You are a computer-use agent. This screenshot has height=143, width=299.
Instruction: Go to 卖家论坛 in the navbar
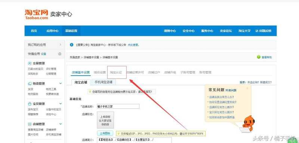point(226,31)
